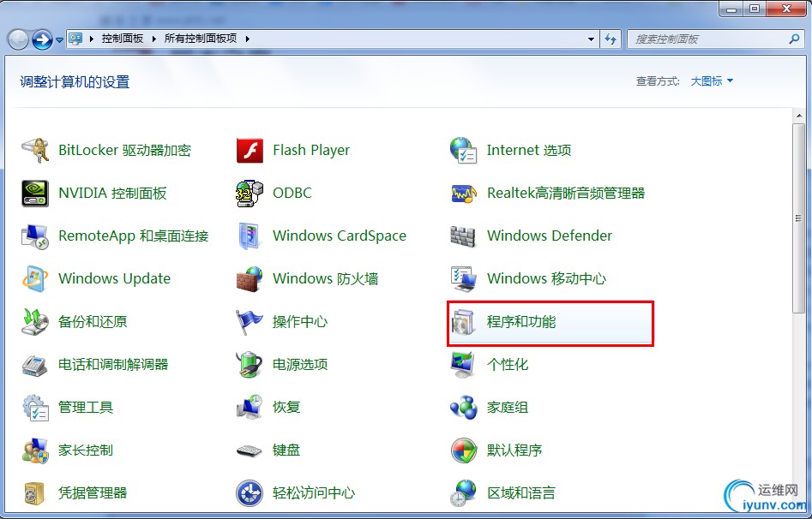Open the Windows 移动中心 icon
The width and height of the screenshot is (812, 519).
pos(464,279)
